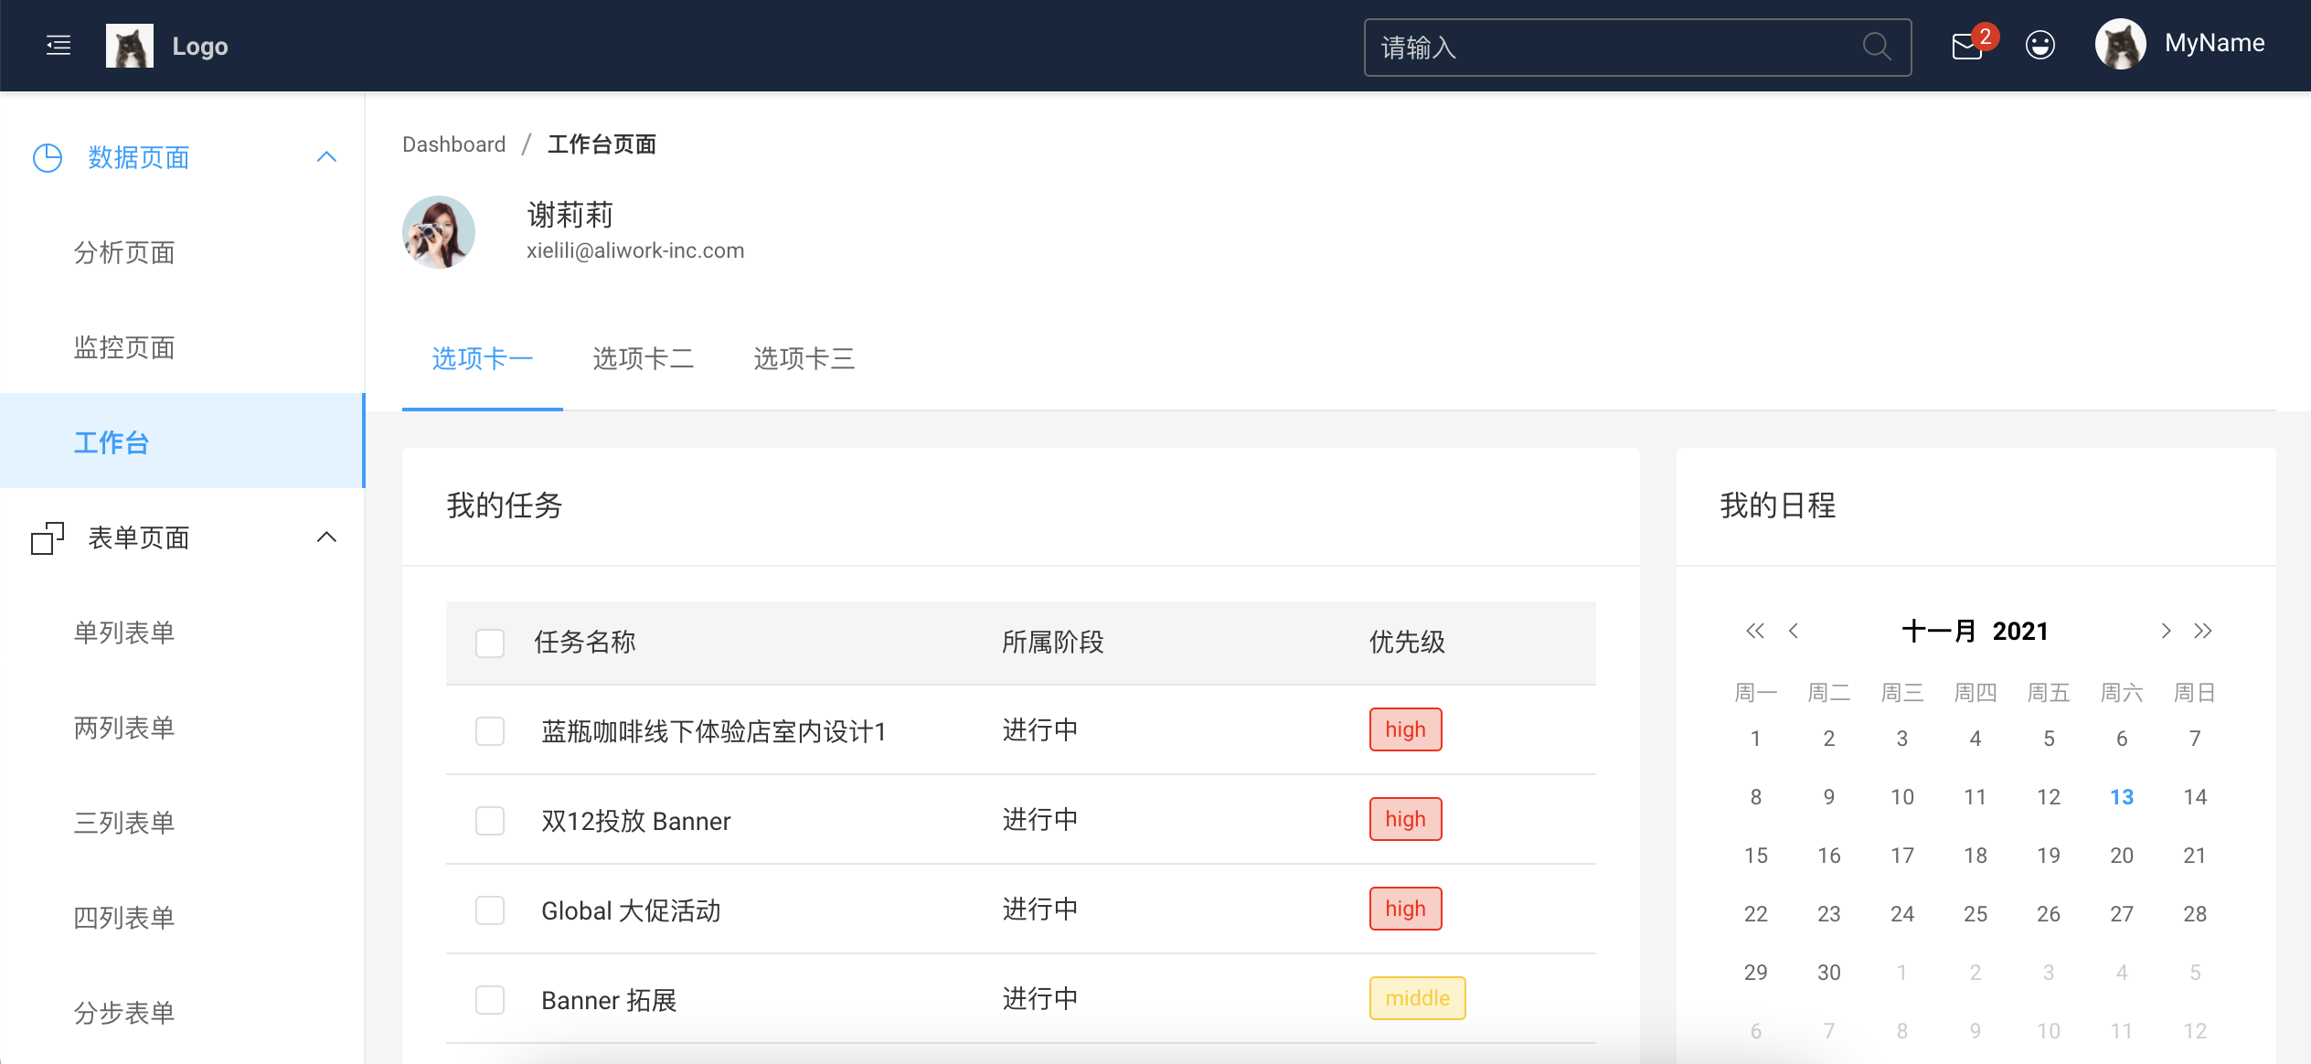Toggle select-all checkbox in task header
Viewport: 2311px width, 1064px height.
point(490,643)
